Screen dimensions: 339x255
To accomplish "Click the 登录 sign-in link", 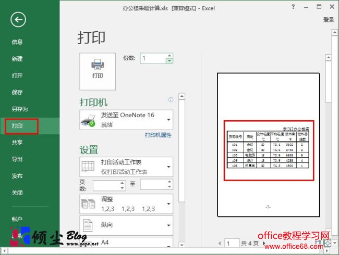I will [329, 20].
